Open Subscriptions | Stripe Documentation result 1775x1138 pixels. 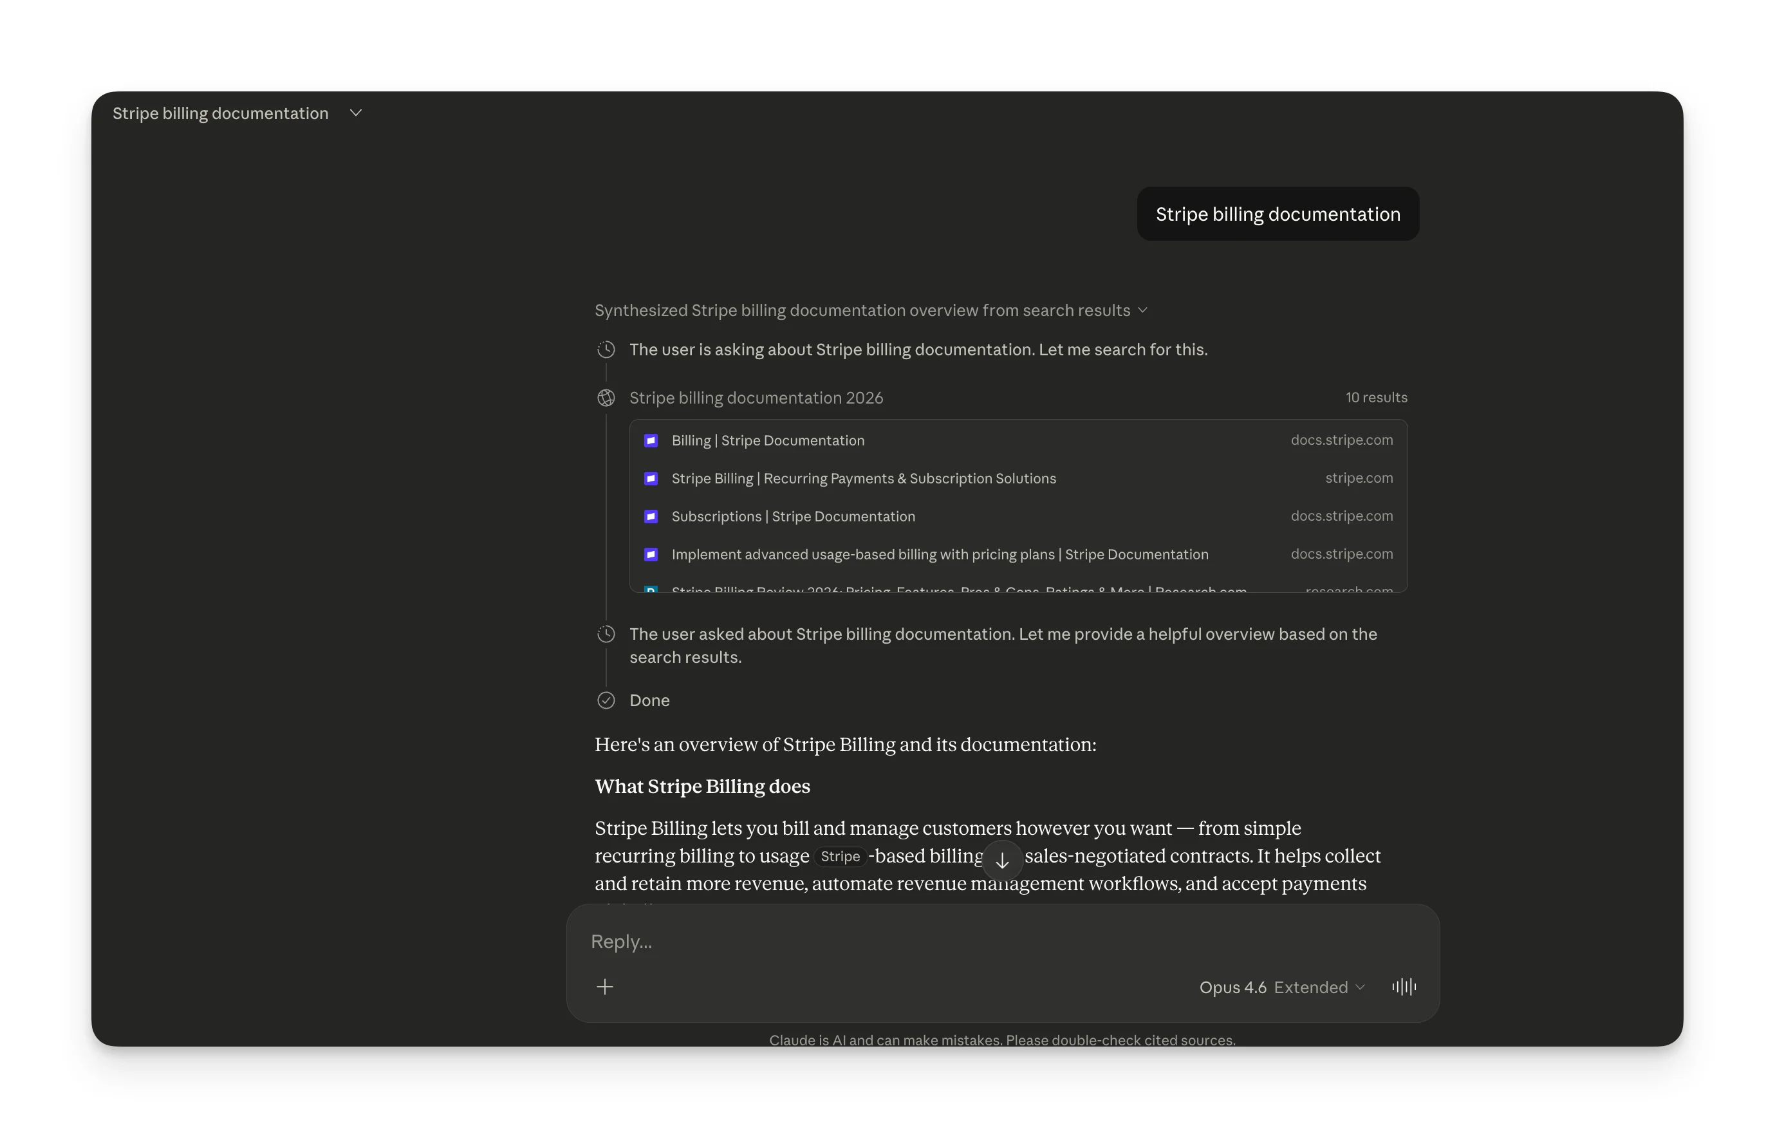(x=793, y=516)
